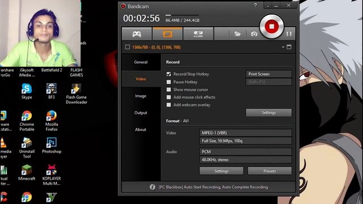Enable Show mouse cursor checkbox
Viewport: 363px width, 204px height.
168,90
